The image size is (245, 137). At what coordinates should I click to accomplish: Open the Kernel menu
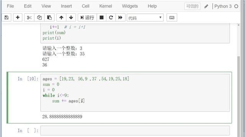coord(106,6)
